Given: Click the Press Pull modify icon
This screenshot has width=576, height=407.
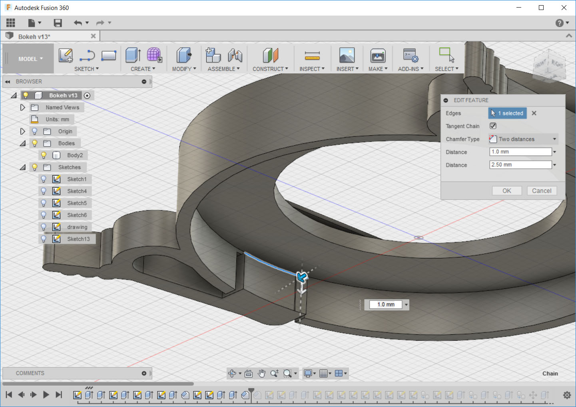Looking at the screenshot, I should pos(183,55).
